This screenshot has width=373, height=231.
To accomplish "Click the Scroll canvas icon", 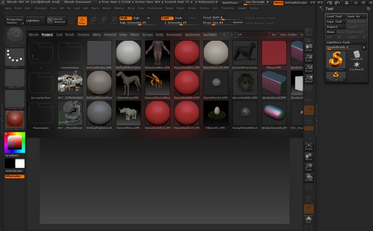I will pos(309,48).
